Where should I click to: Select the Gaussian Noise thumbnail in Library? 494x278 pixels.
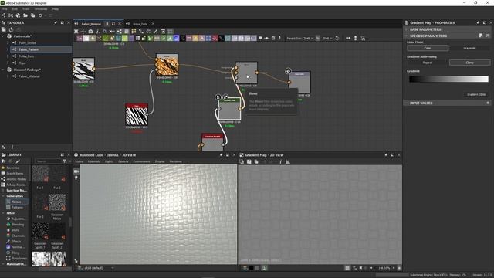[57, 202]
